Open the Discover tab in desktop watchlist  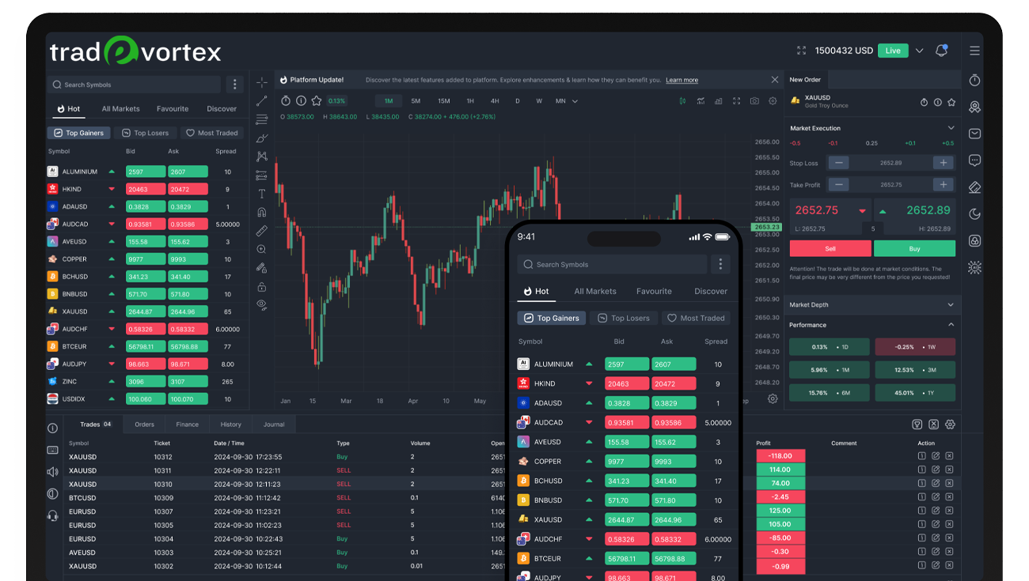222,109
